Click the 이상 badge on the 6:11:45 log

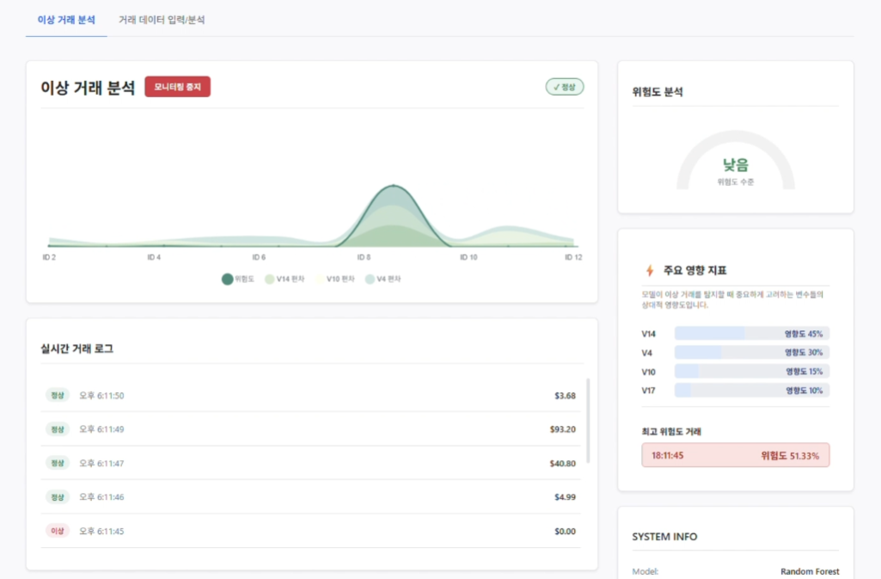[58, 531]
